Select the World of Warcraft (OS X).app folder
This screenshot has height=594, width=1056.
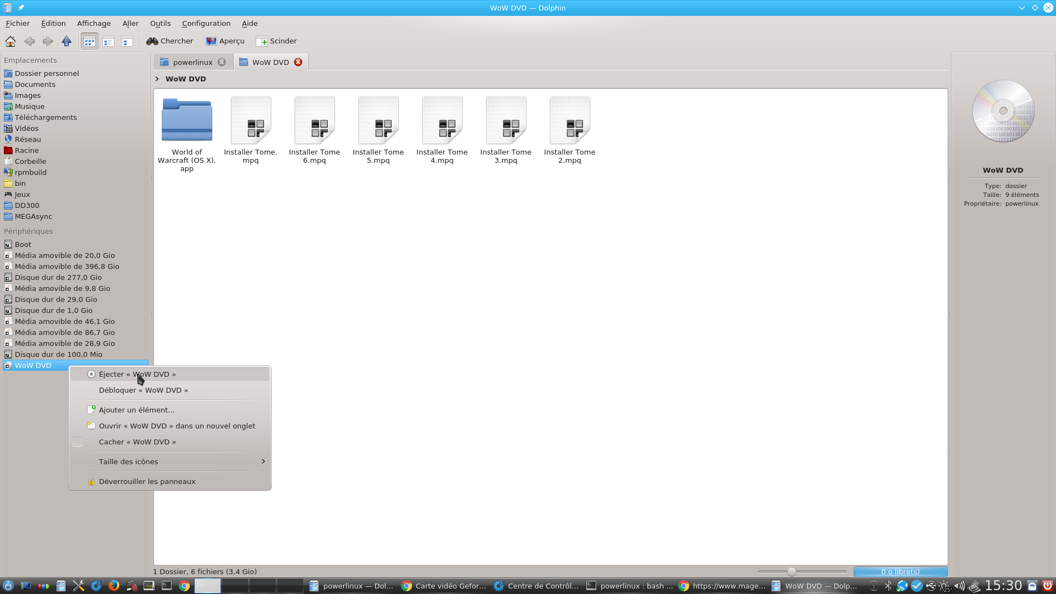187,135
